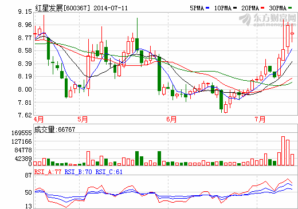Click the red 20PMA legend color marker

pos(262,8)
